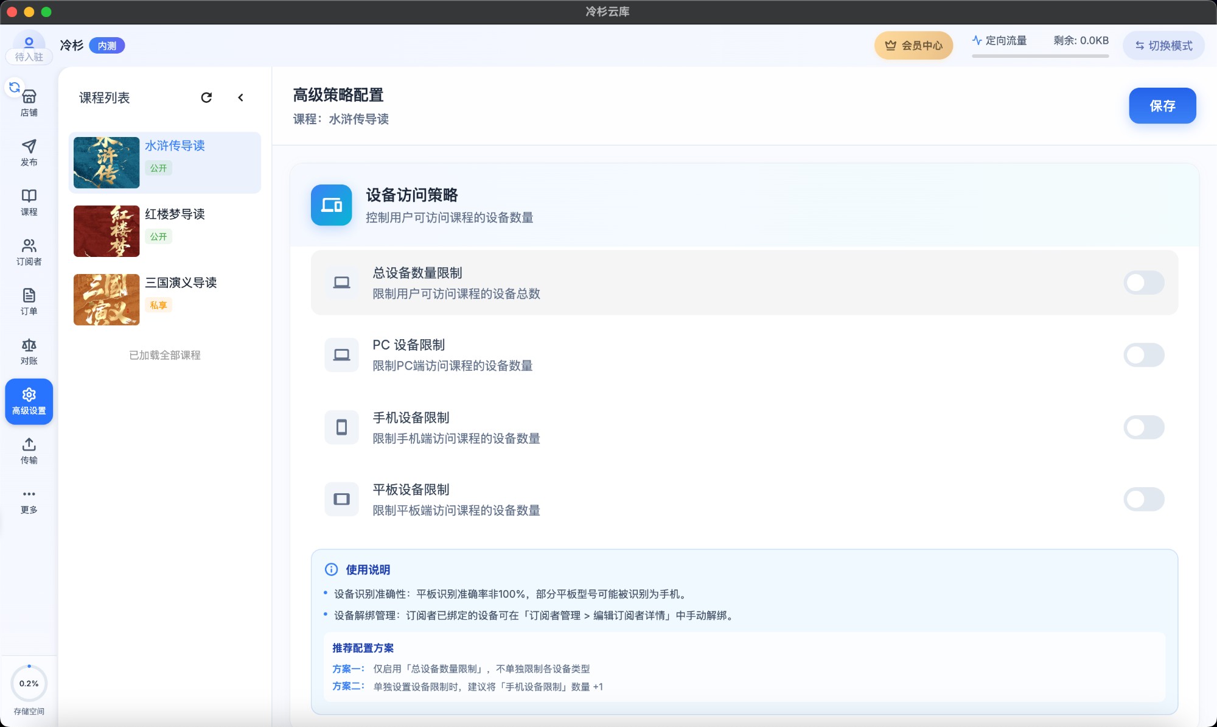Click the 已加载全部课程 text
The width and height of the screenshot is (1217, 727).
pyautogui.click(x=164, y=355)
